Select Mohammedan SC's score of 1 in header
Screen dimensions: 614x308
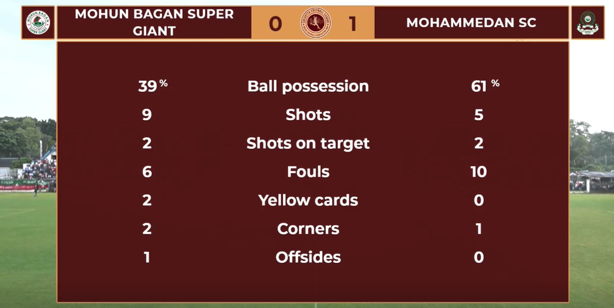click(x=353, y=24)
